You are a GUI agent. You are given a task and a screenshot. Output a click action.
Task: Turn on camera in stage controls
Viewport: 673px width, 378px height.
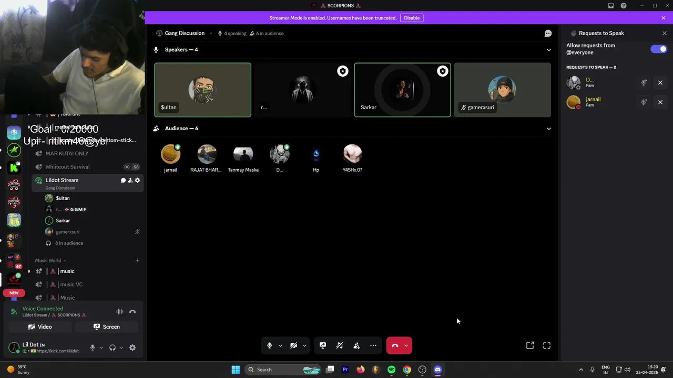point(293,345)
